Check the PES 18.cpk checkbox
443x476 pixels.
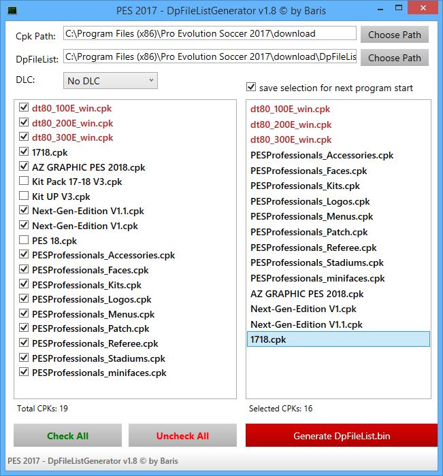pos(24,240)
